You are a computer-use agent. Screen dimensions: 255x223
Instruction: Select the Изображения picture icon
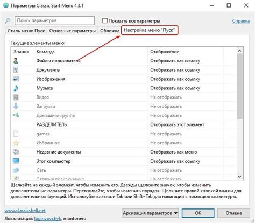click(16, 79)
